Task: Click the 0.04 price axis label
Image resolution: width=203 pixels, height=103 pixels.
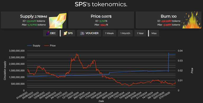Action: [x=180, y=51]
